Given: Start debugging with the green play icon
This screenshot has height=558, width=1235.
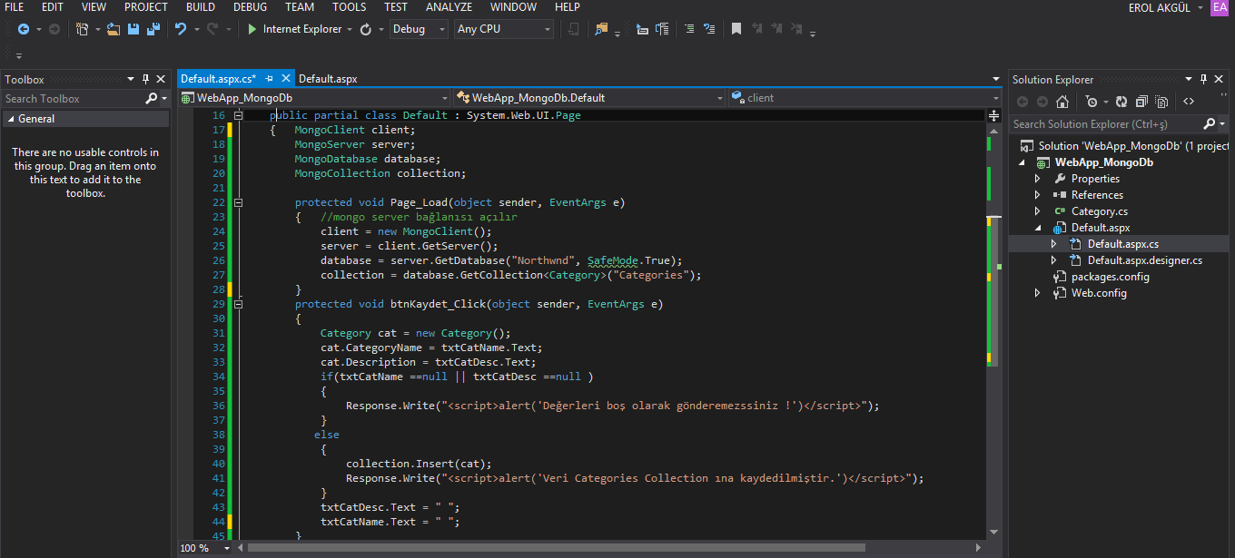Looking at the screenshot, I should point(252,29).
